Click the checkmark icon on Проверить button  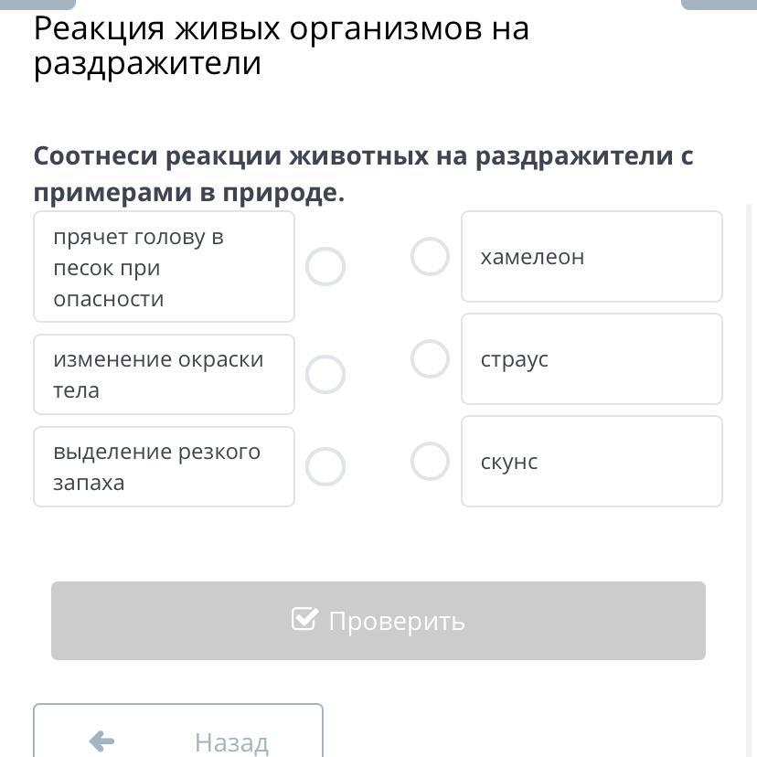coord(304,620)
